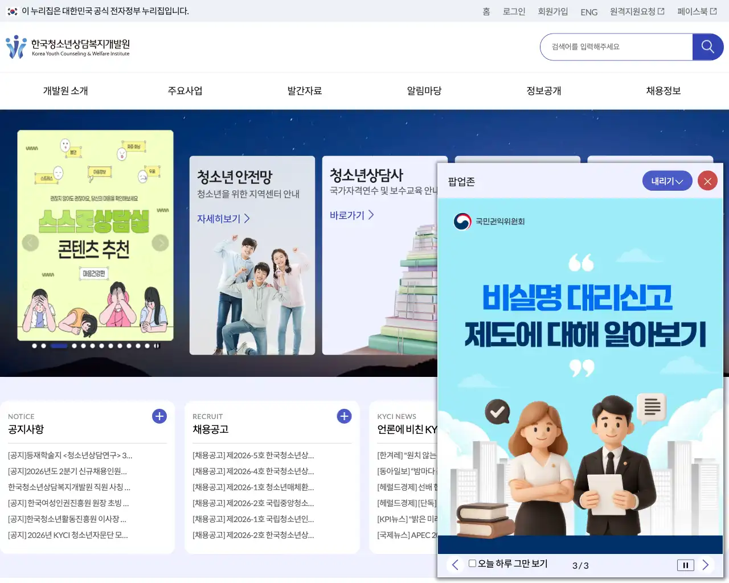
Task: Select the first banner carousel dot
Action: [35, 346]
